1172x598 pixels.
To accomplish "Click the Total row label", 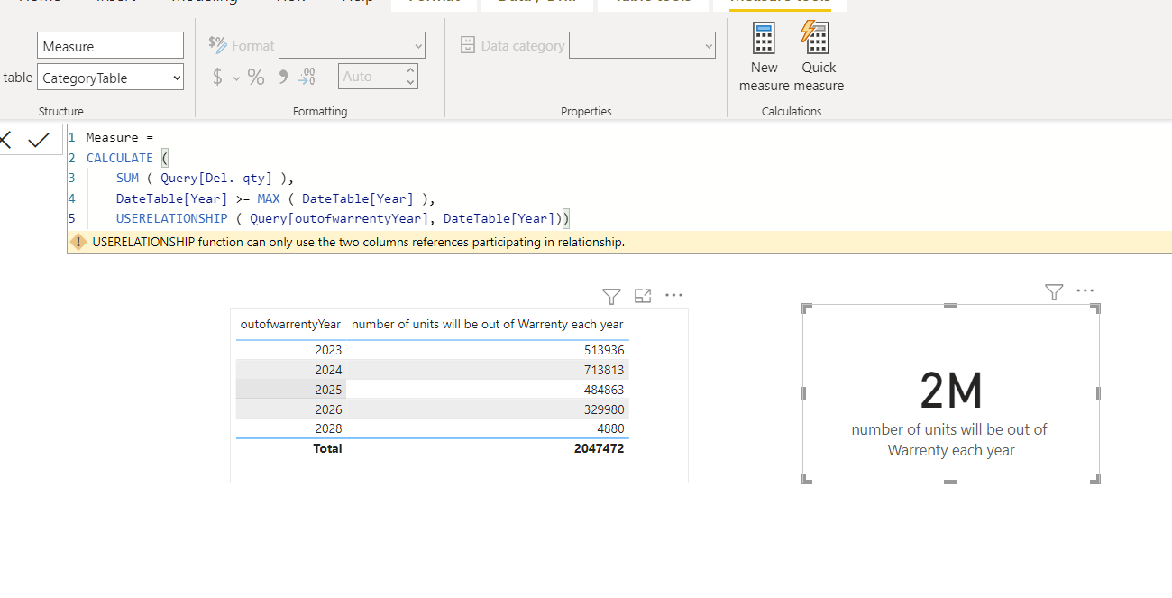I will (x=327, y=448).
